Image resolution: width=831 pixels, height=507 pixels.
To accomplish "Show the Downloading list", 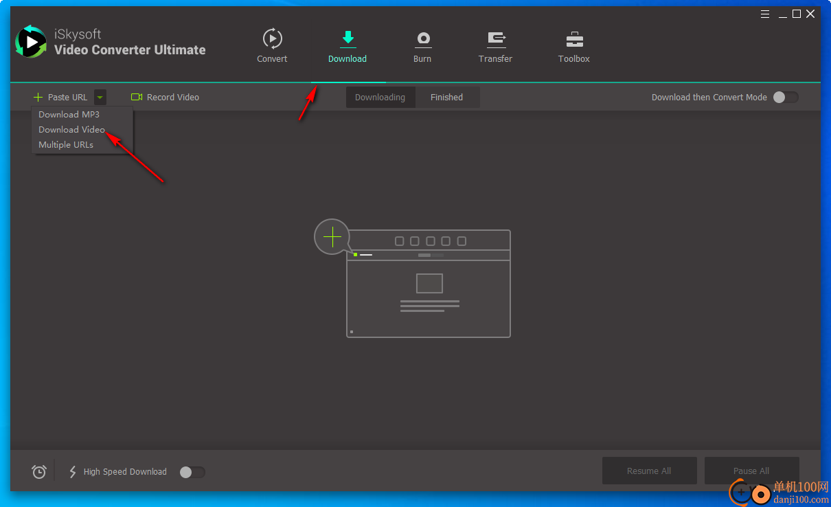I will [x=380, y=98].
